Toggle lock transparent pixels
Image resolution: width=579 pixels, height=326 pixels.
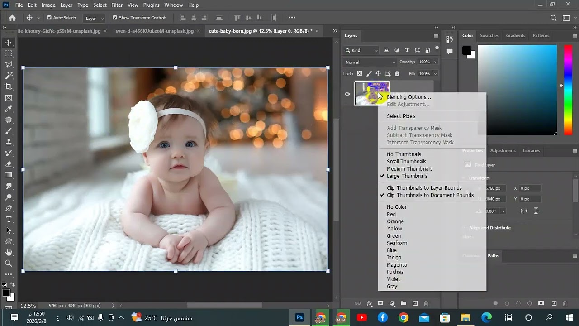point(360,73)
